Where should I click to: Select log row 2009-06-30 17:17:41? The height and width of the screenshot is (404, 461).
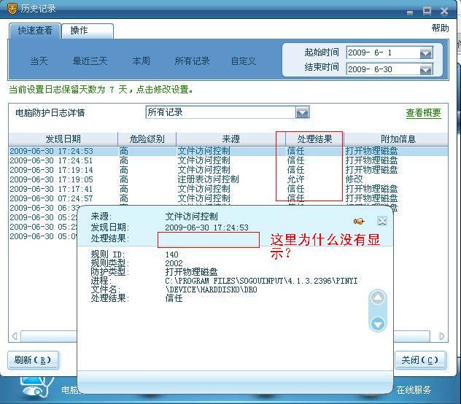click(228, 189)
